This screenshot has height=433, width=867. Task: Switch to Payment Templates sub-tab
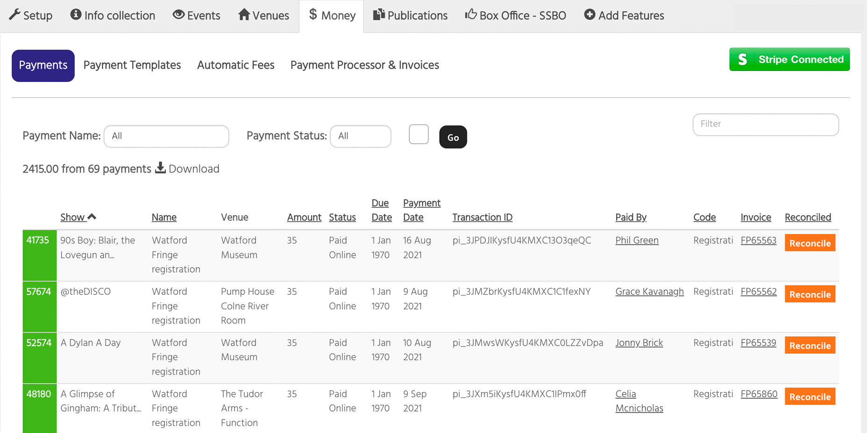click(132, 65)
